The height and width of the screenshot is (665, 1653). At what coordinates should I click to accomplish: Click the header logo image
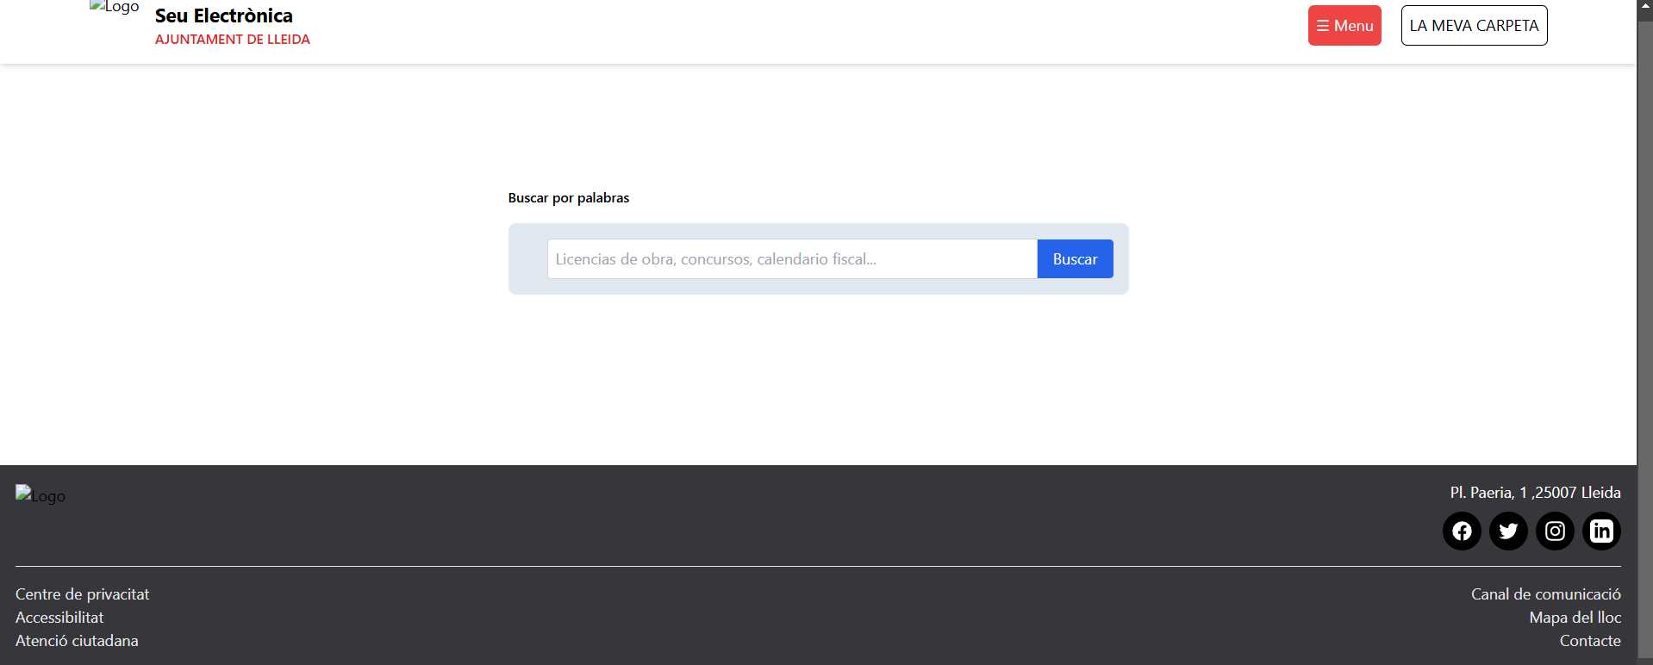(115, 8)
